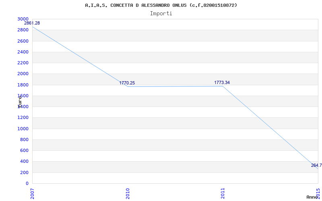This screenshot has height=201, width=322.
Task: Click the 2011 x-axis year label
Action: 223,193
